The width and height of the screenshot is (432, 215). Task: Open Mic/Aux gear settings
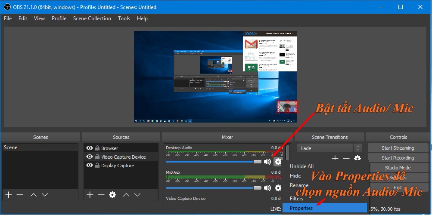[278, 188]
